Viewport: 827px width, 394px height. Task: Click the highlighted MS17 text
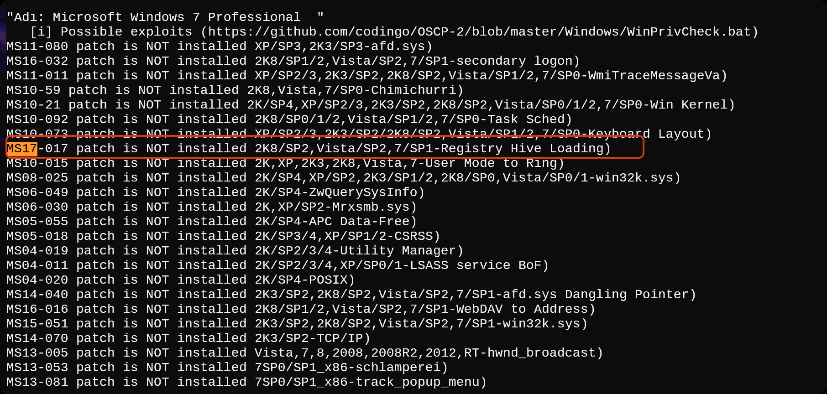(22, 149)
